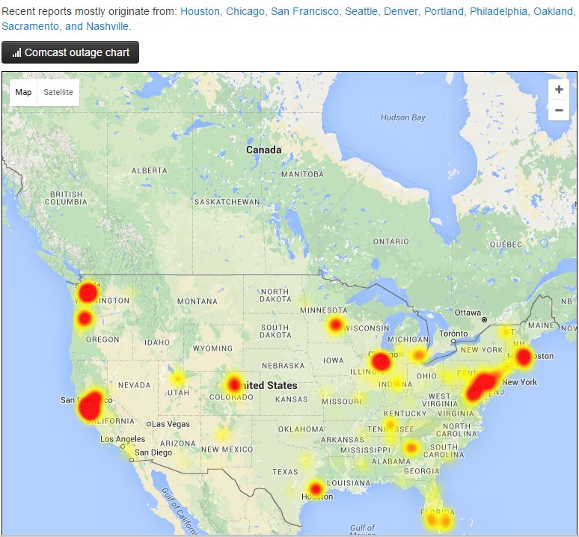Click the OREGON state label
This screenshot has height=537, width=579.
(102, 340)
